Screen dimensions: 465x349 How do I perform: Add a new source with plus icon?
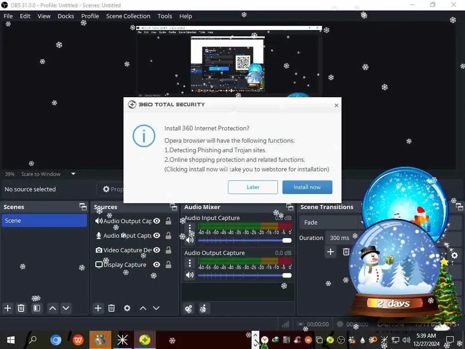tap(98, 308)
